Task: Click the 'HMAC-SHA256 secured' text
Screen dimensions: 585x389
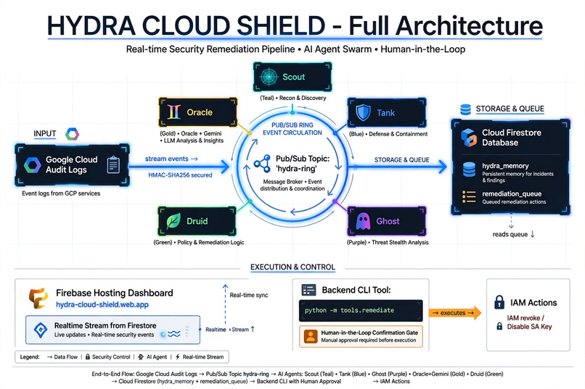Action: [180, 175]
